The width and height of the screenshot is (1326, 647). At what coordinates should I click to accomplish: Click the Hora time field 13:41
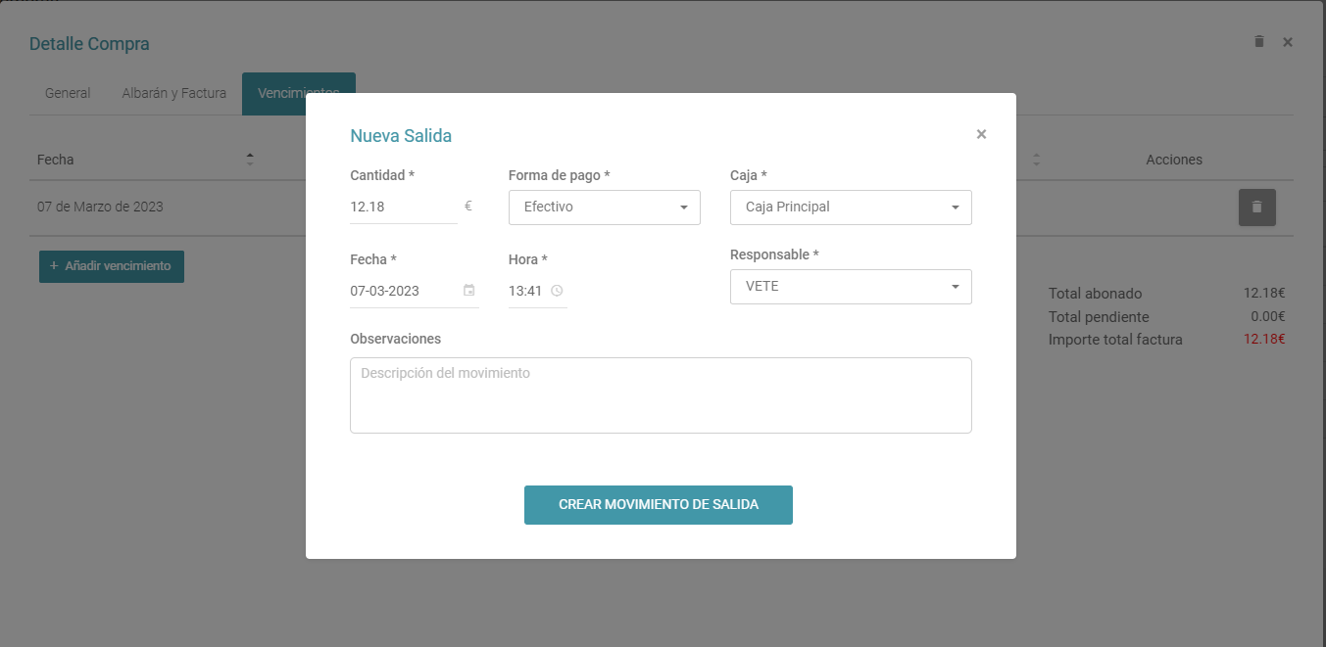coord(525,291)
